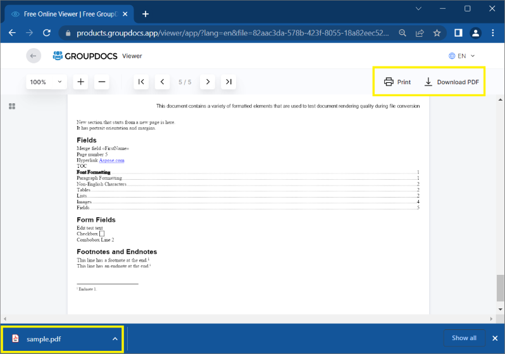This screenshot has height=354, width=505.
Task: Click the scroll down arrow
Action: coord(500,309)
